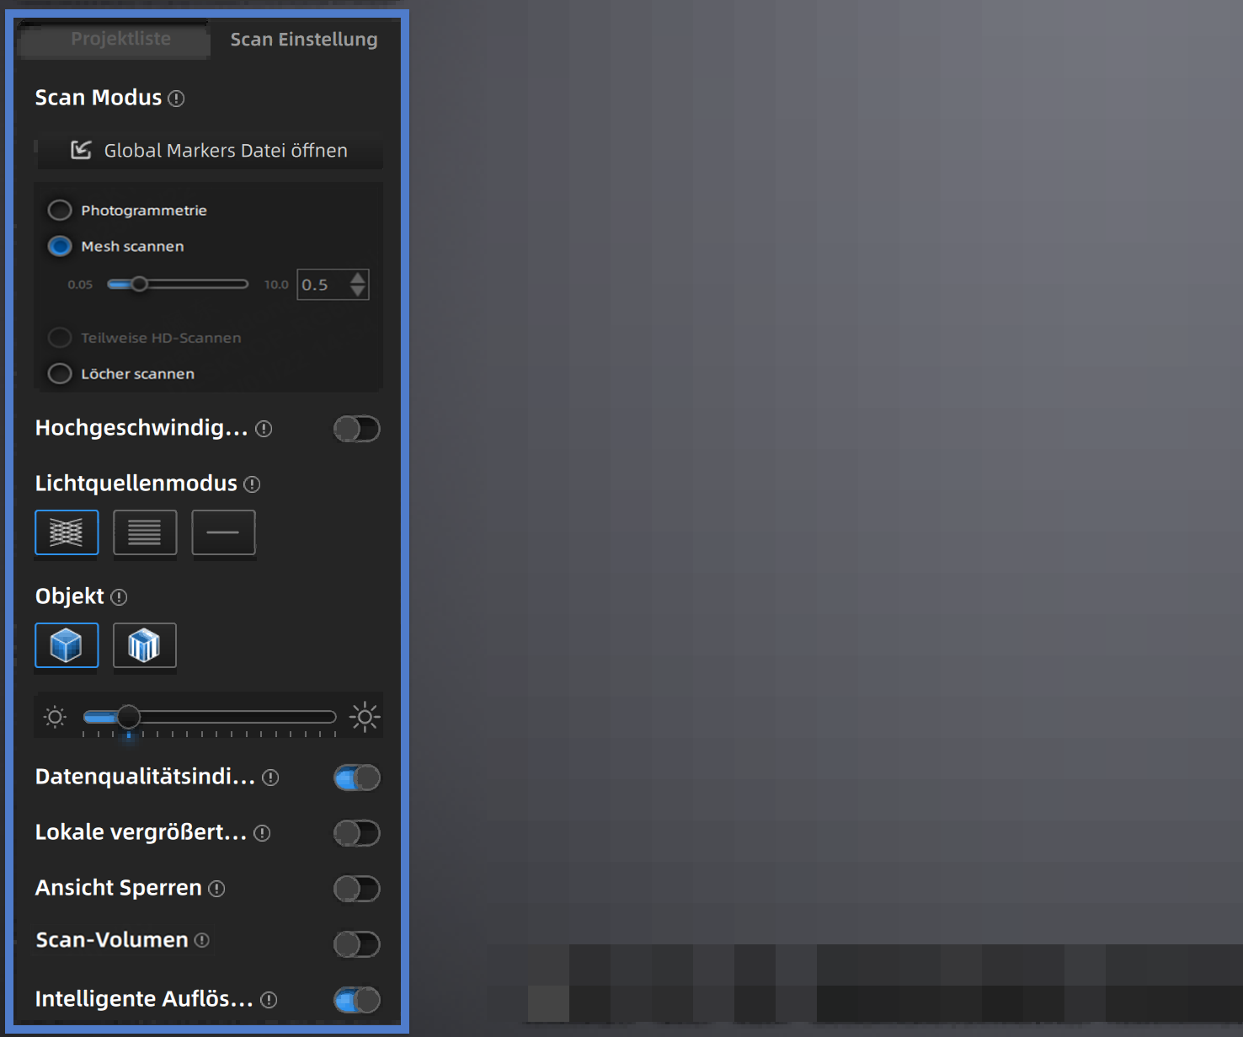Decrease resolution with the down stepper arrow
This screenshot has height=1037, width=1243.
coord(358,291)
